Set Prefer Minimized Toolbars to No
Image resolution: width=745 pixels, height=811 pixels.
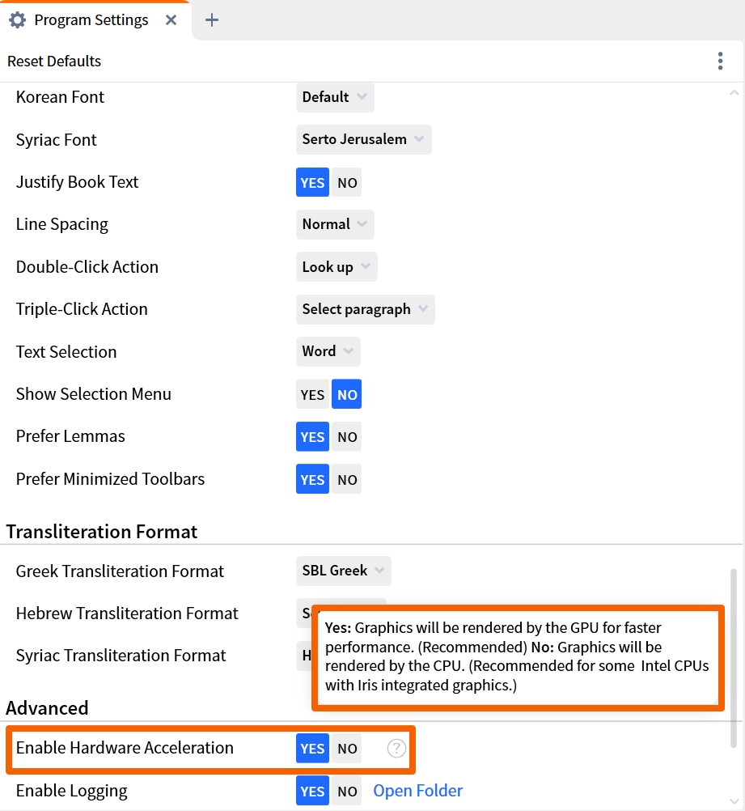347,479
